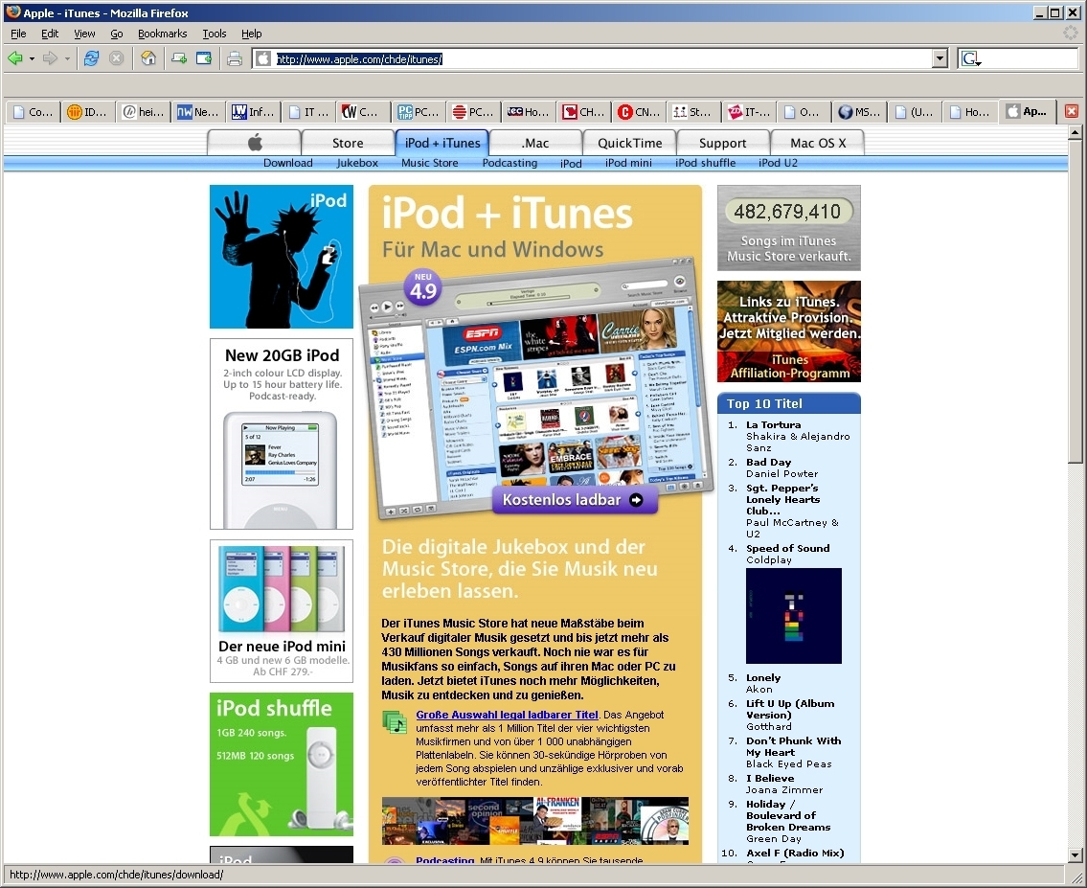Print the page using printer icon
The image size is (1087, 888).
tap(235, 59)
